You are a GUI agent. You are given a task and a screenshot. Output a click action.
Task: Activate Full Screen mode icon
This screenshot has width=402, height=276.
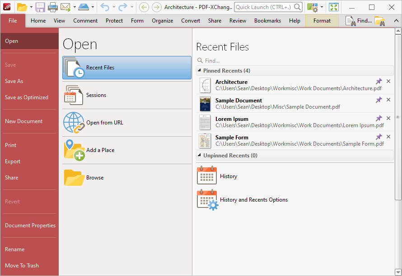pyautogui.click(x=334, y=7)
